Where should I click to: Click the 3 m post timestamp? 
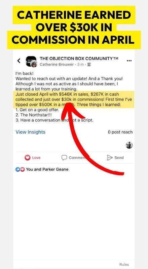click(80, 65)
